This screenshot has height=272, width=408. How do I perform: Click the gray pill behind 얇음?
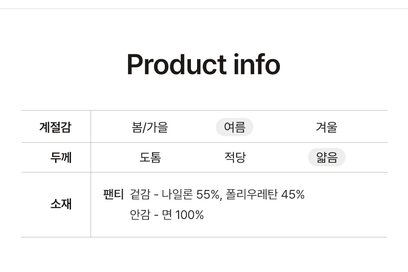(x=326, y=157)
